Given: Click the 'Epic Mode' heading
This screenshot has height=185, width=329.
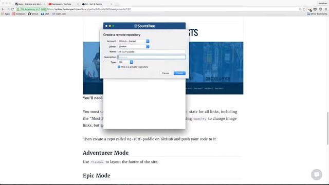Looking at the screenshot, I should click(x=97, y=176).
